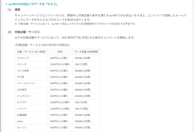This screenshot has height=132, width=194.
Task: Click '500円以上の購入' in the すき家 row
Action: pyautogui.click(x=59, y=77)
